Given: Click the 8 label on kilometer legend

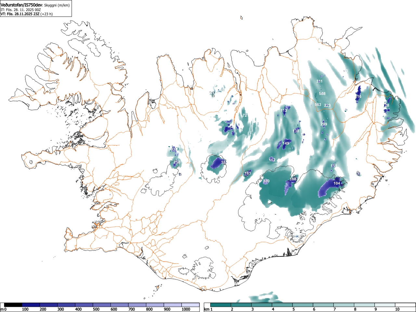Looking at the screenshot, I should click(x=355, y=309).
